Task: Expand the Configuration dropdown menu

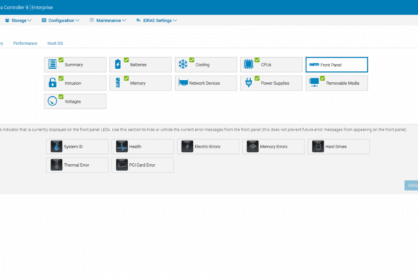Action: click(61, 21)
